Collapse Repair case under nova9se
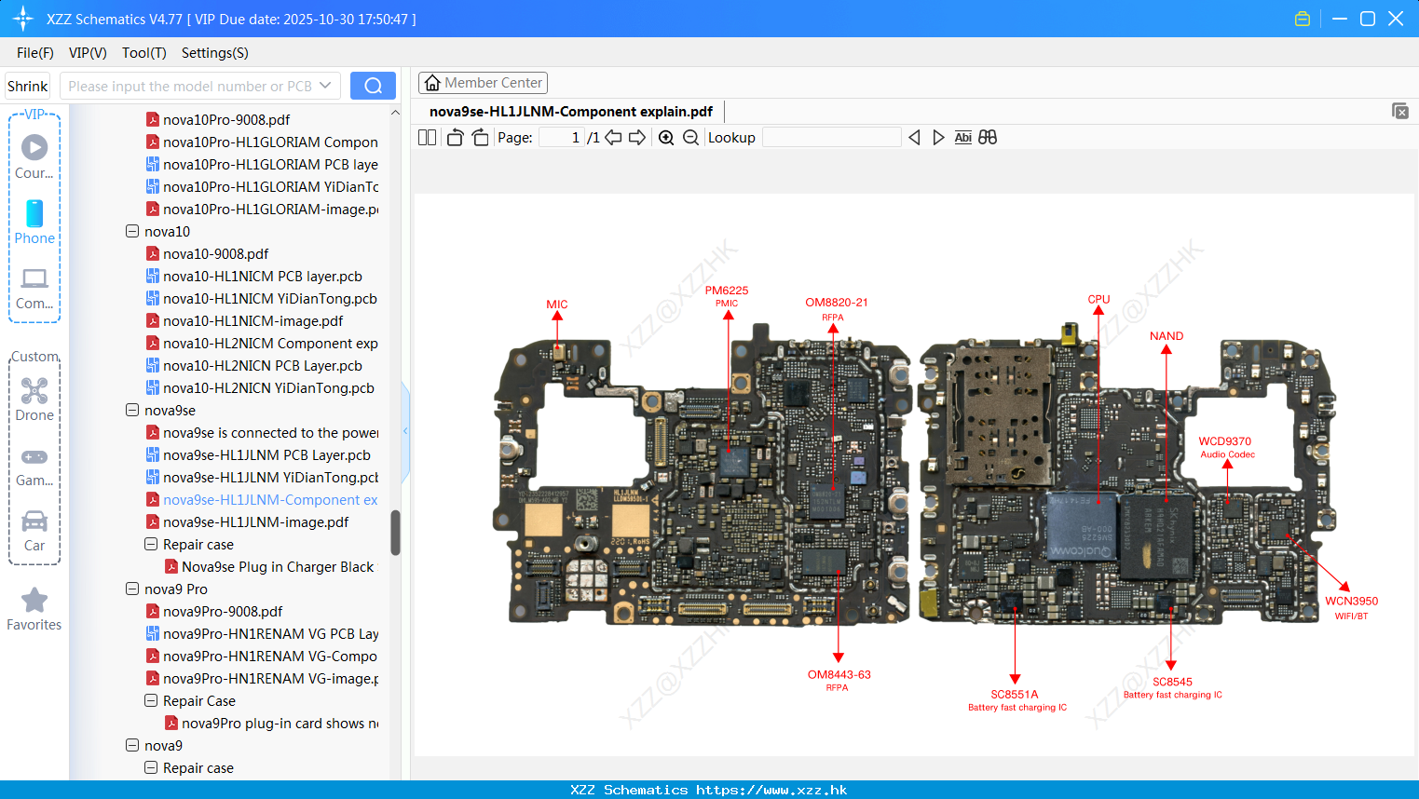The width and height of the screenshot is (1419, 799). pos(151,544)
